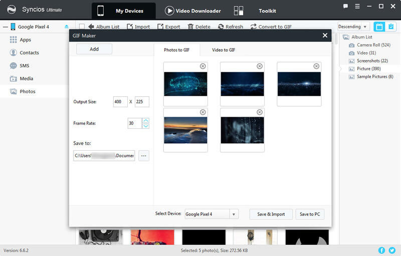Collapse the Google Pixel 4 device tree

pyautogui.click(x=6, y=27)
